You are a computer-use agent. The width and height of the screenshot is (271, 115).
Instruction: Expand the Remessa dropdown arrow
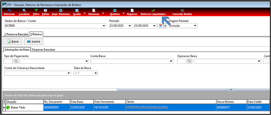103,13
